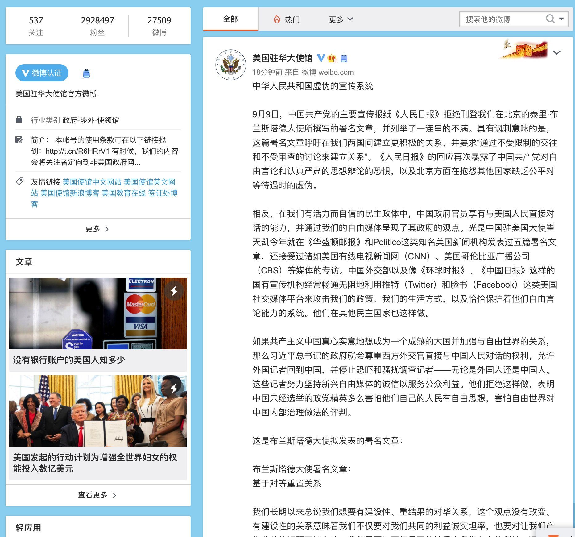Click the flame icon next to 热门
Viewport: 575px width, 537px height.
(277, 19)
